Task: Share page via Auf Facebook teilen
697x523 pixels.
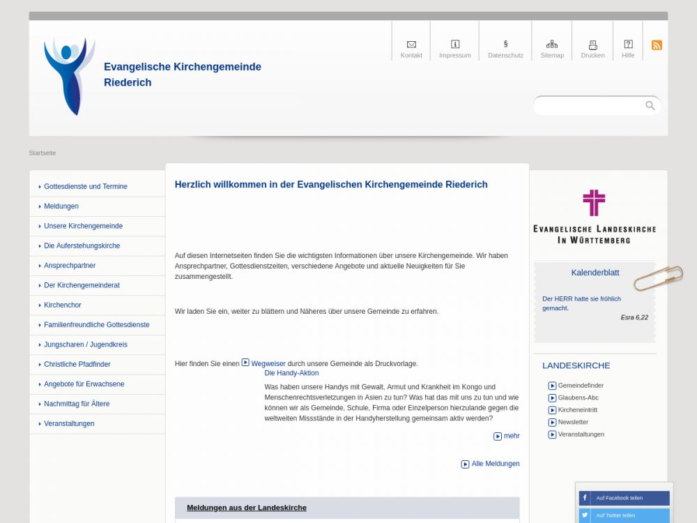Action: point(624,498)
